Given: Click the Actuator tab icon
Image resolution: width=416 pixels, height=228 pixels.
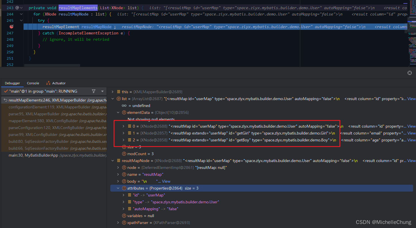Looking at the screenshot, I should [48, 83].
